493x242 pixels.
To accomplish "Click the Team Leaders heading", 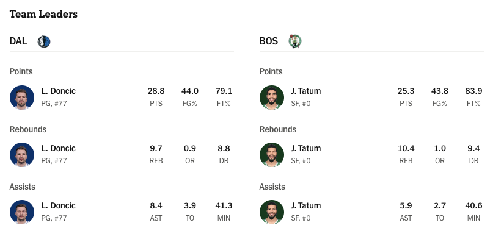I will 43,14.
